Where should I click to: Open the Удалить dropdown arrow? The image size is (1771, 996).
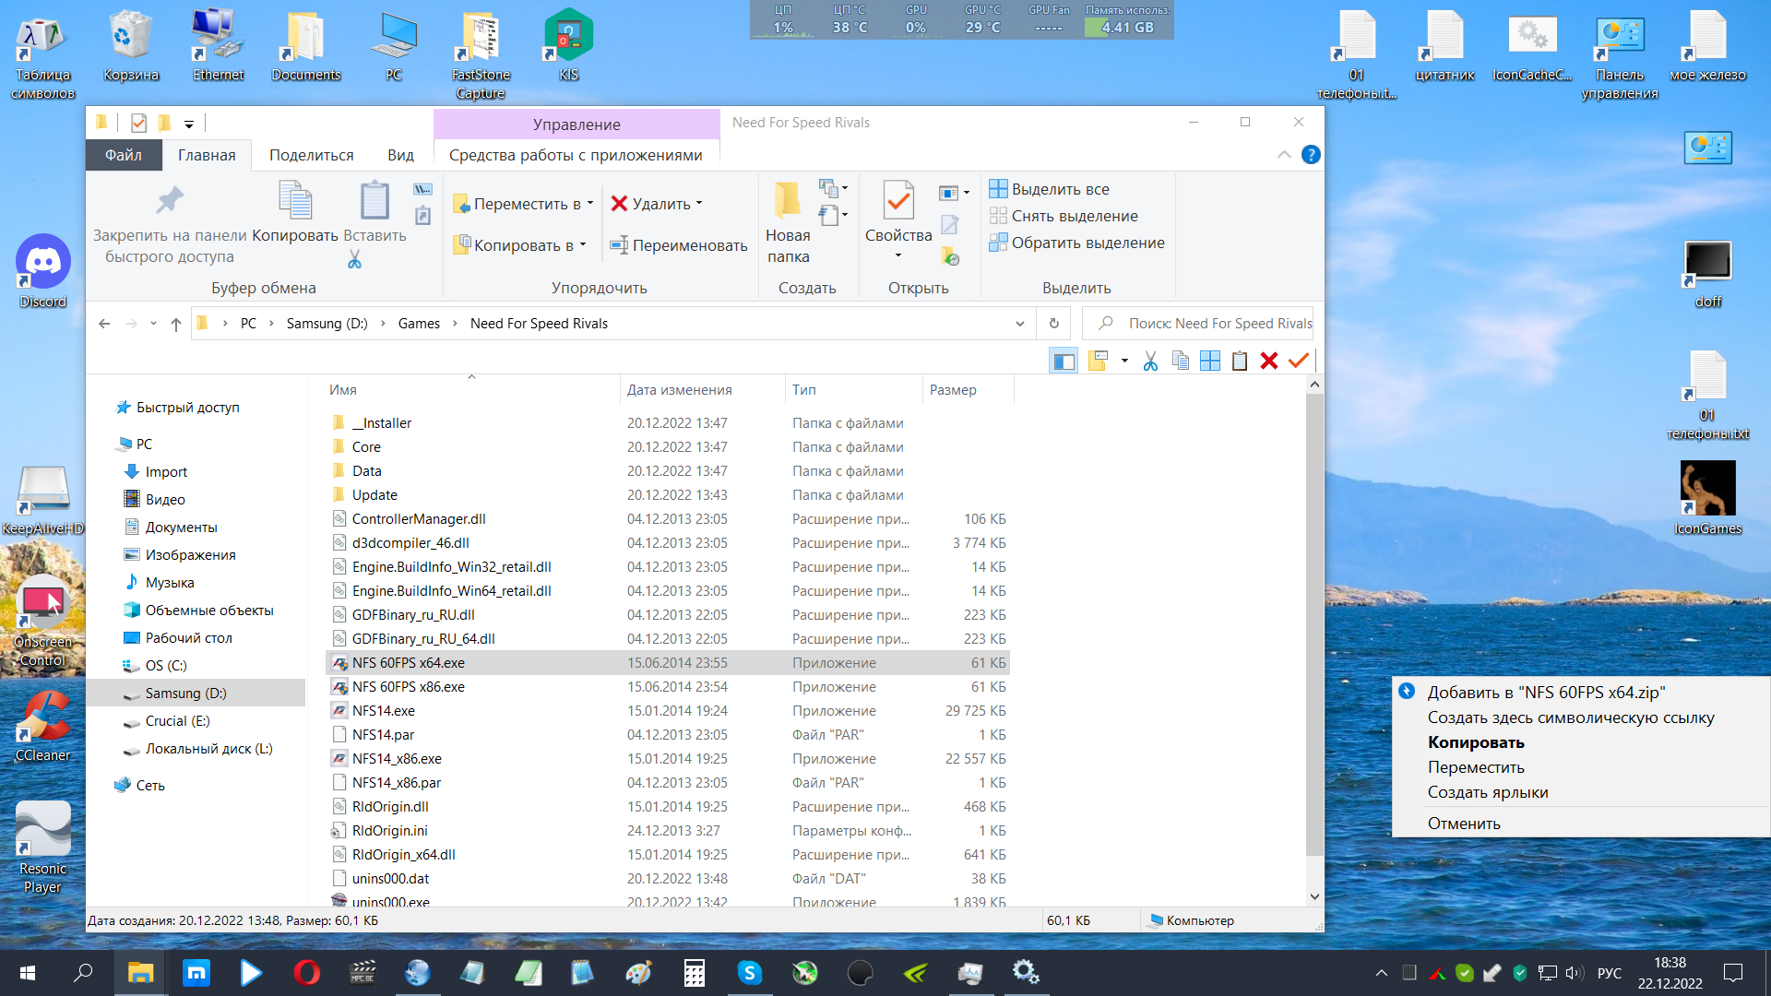pyautogui.click(x=699, y=204)
